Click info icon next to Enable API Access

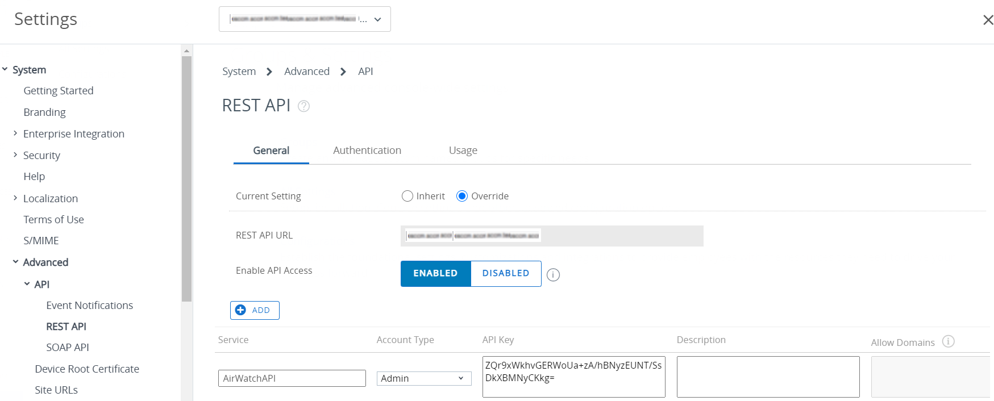point(553,275)
